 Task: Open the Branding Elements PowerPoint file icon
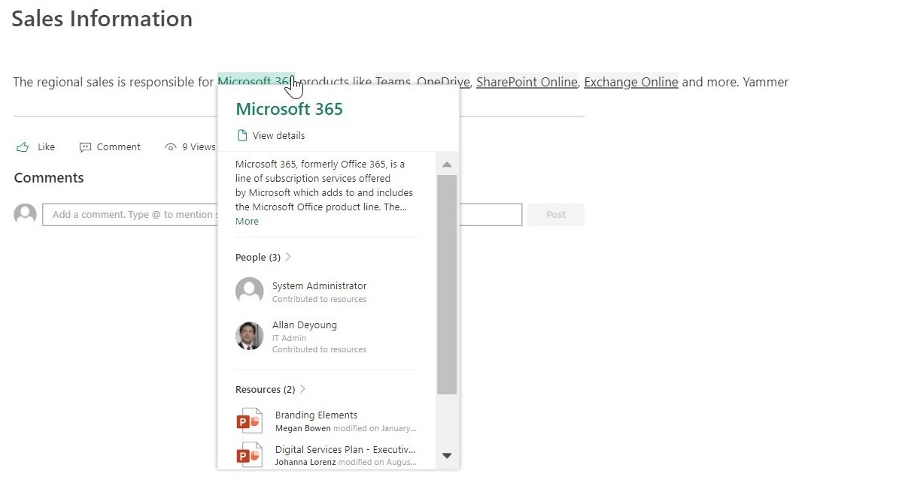tap(249, 421)
